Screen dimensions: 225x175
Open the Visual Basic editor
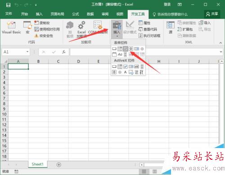(11, 27)
